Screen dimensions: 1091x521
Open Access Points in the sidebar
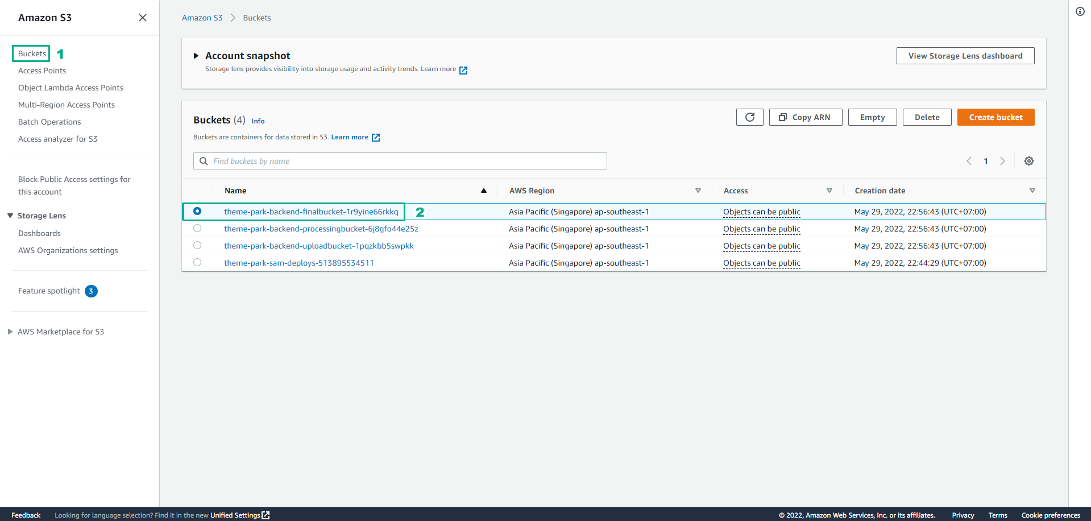pyautogui.click(x=42, y=71)
